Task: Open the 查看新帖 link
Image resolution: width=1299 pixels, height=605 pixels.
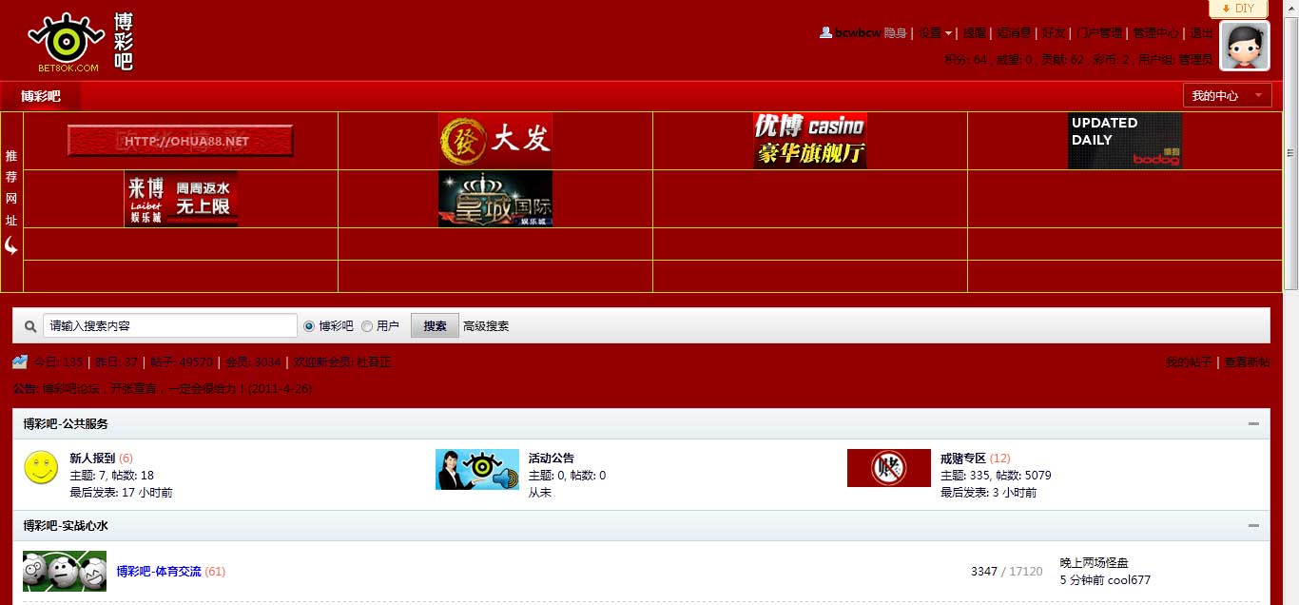Action: (1247, 362)
